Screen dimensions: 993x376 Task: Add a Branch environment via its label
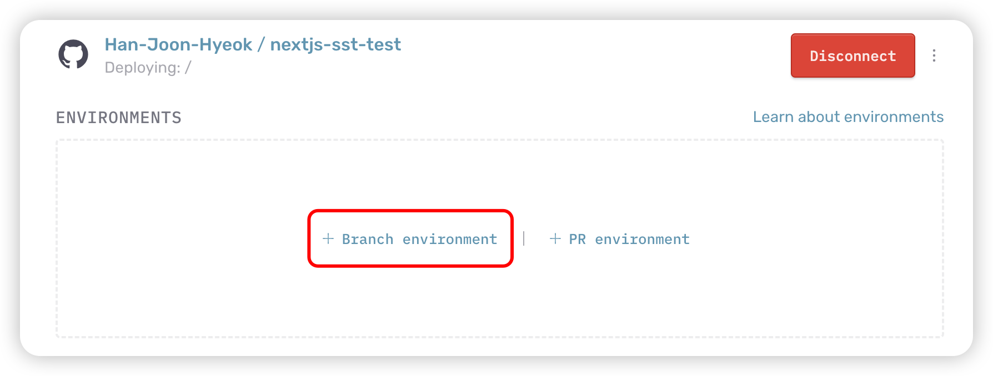(419, 239)
